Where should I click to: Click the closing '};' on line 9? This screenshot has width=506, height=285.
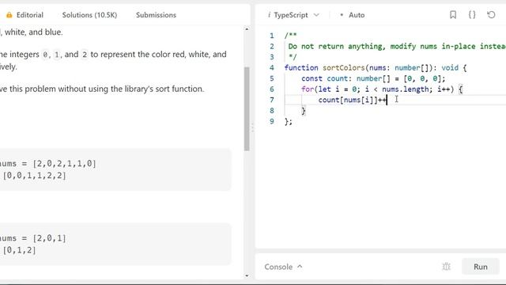click(288, 121)
